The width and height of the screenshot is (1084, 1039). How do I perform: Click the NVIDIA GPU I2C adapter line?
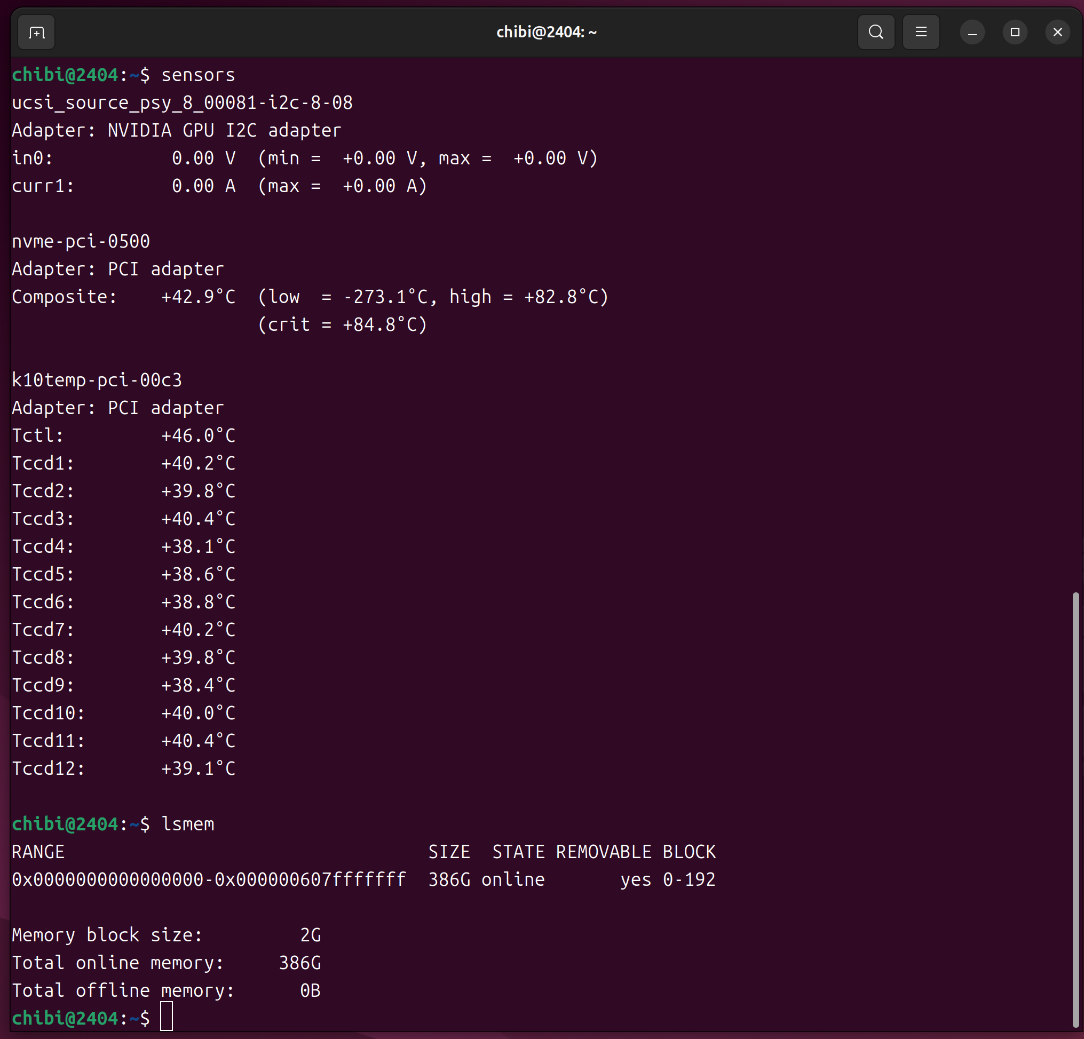click(x=177, y=131)
